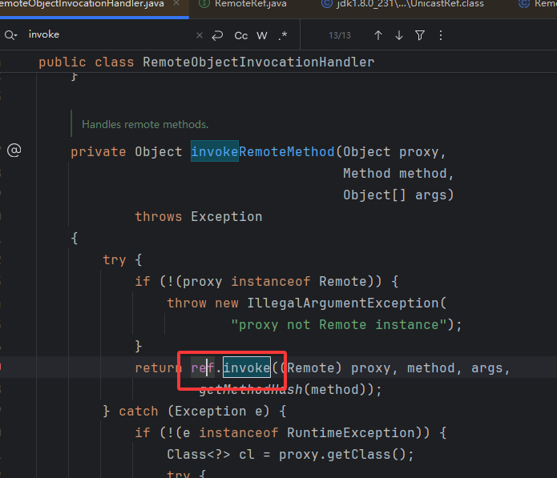The width and height of the screenshot is (557, 478).
Task: Go to previous occurrence with up arrow
Action: click(378, 35)
